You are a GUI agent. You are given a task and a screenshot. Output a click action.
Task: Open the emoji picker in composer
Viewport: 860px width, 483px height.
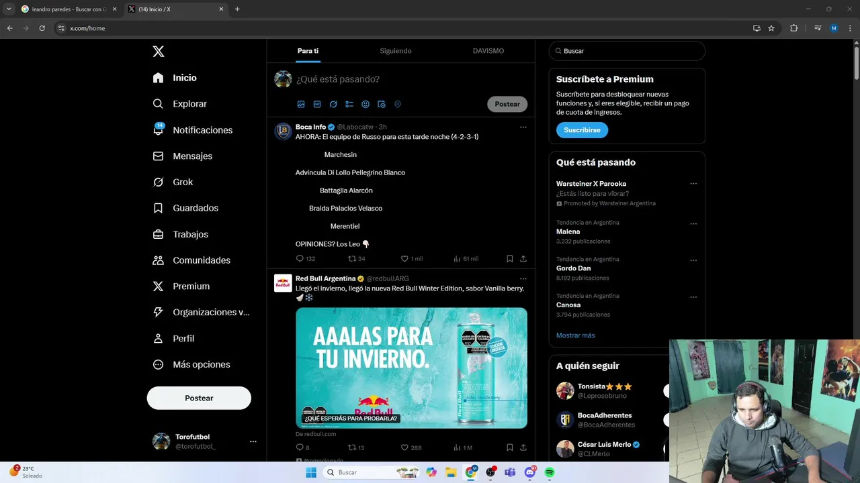click(x=365, y=104)
